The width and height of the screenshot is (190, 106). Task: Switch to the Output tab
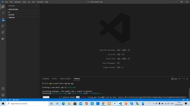click(x=55, y=79)
